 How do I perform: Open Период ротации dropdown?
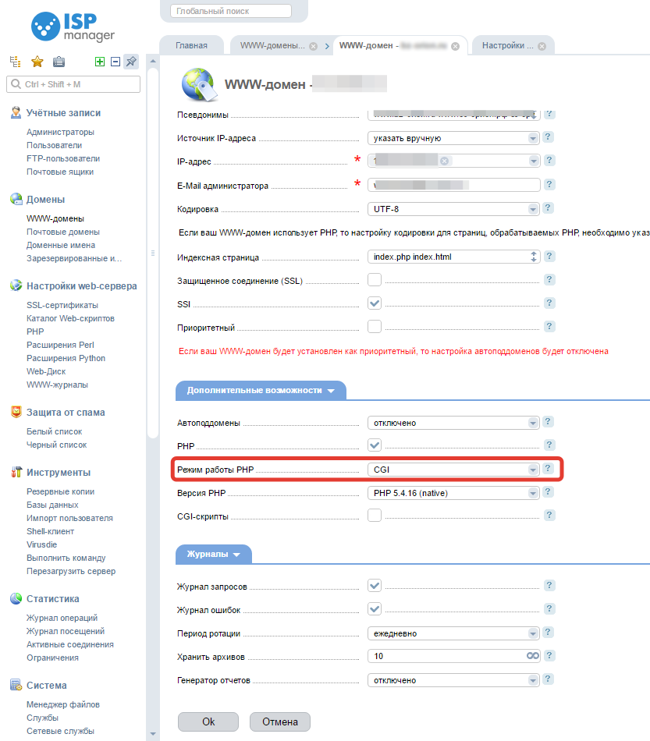[453, 633]
